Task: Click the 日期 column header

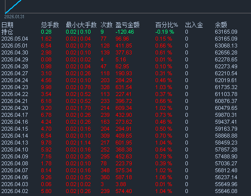Action: click(x=7, y=25)
